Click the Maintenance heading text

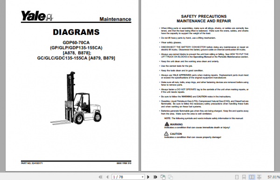115,19
